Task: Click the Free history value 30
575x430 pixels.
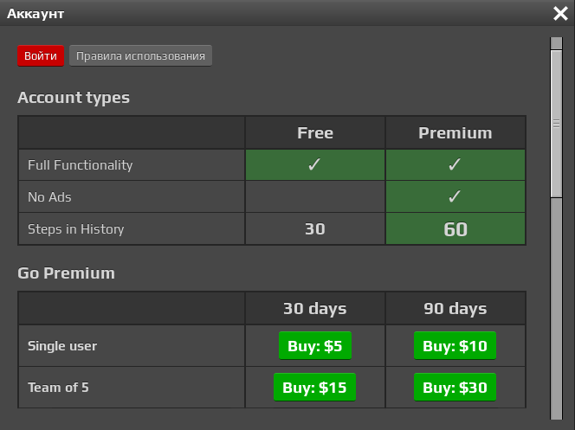Action: pos(315,229)
